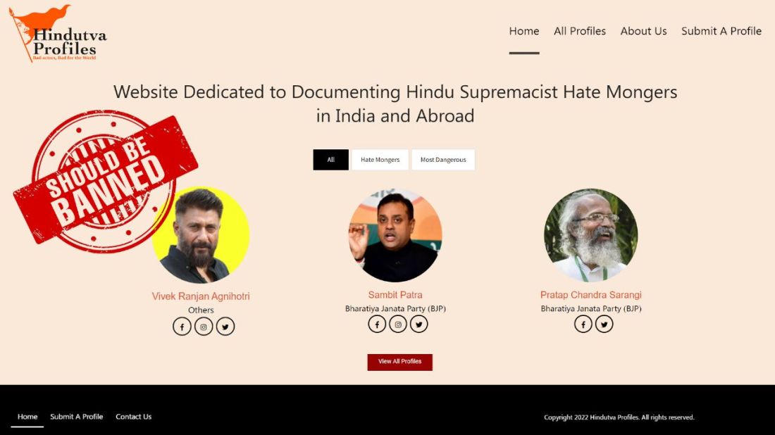Open Vivek Ranjan Agnihotri's Facebook icon
The width and height of the screenshot is (775, 435).
182,327
